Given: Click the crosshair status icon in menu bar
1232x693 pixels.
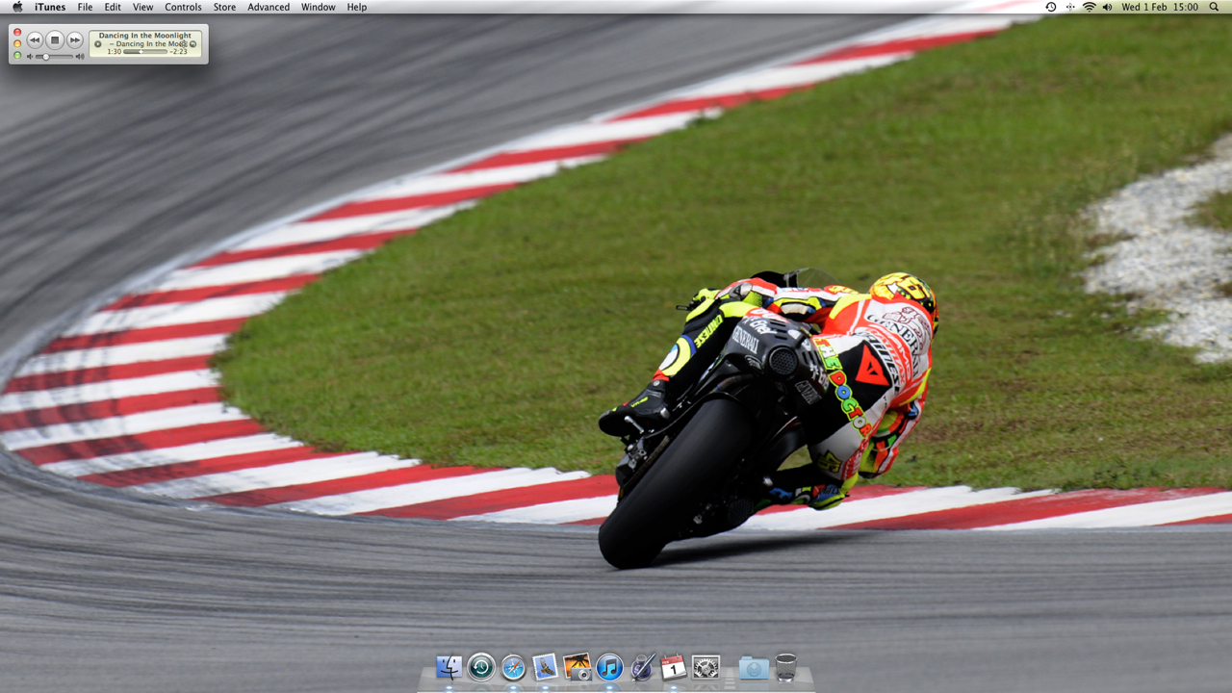Looking at the screenshot, I should 1070,7.
